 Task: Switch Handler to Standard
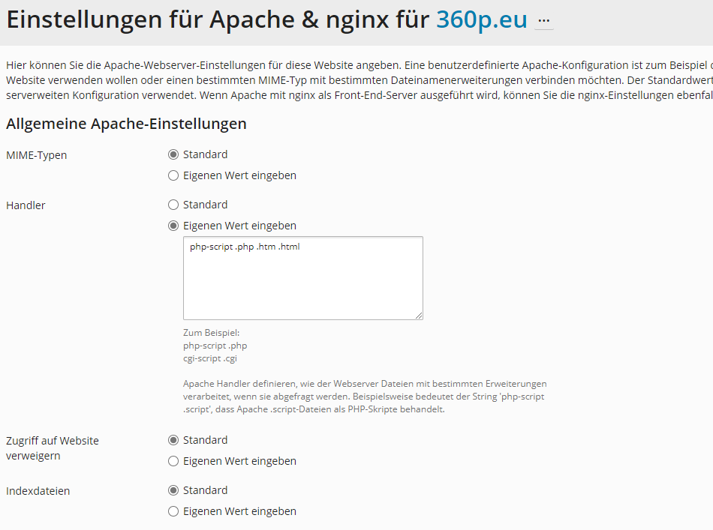click(173, 205)
